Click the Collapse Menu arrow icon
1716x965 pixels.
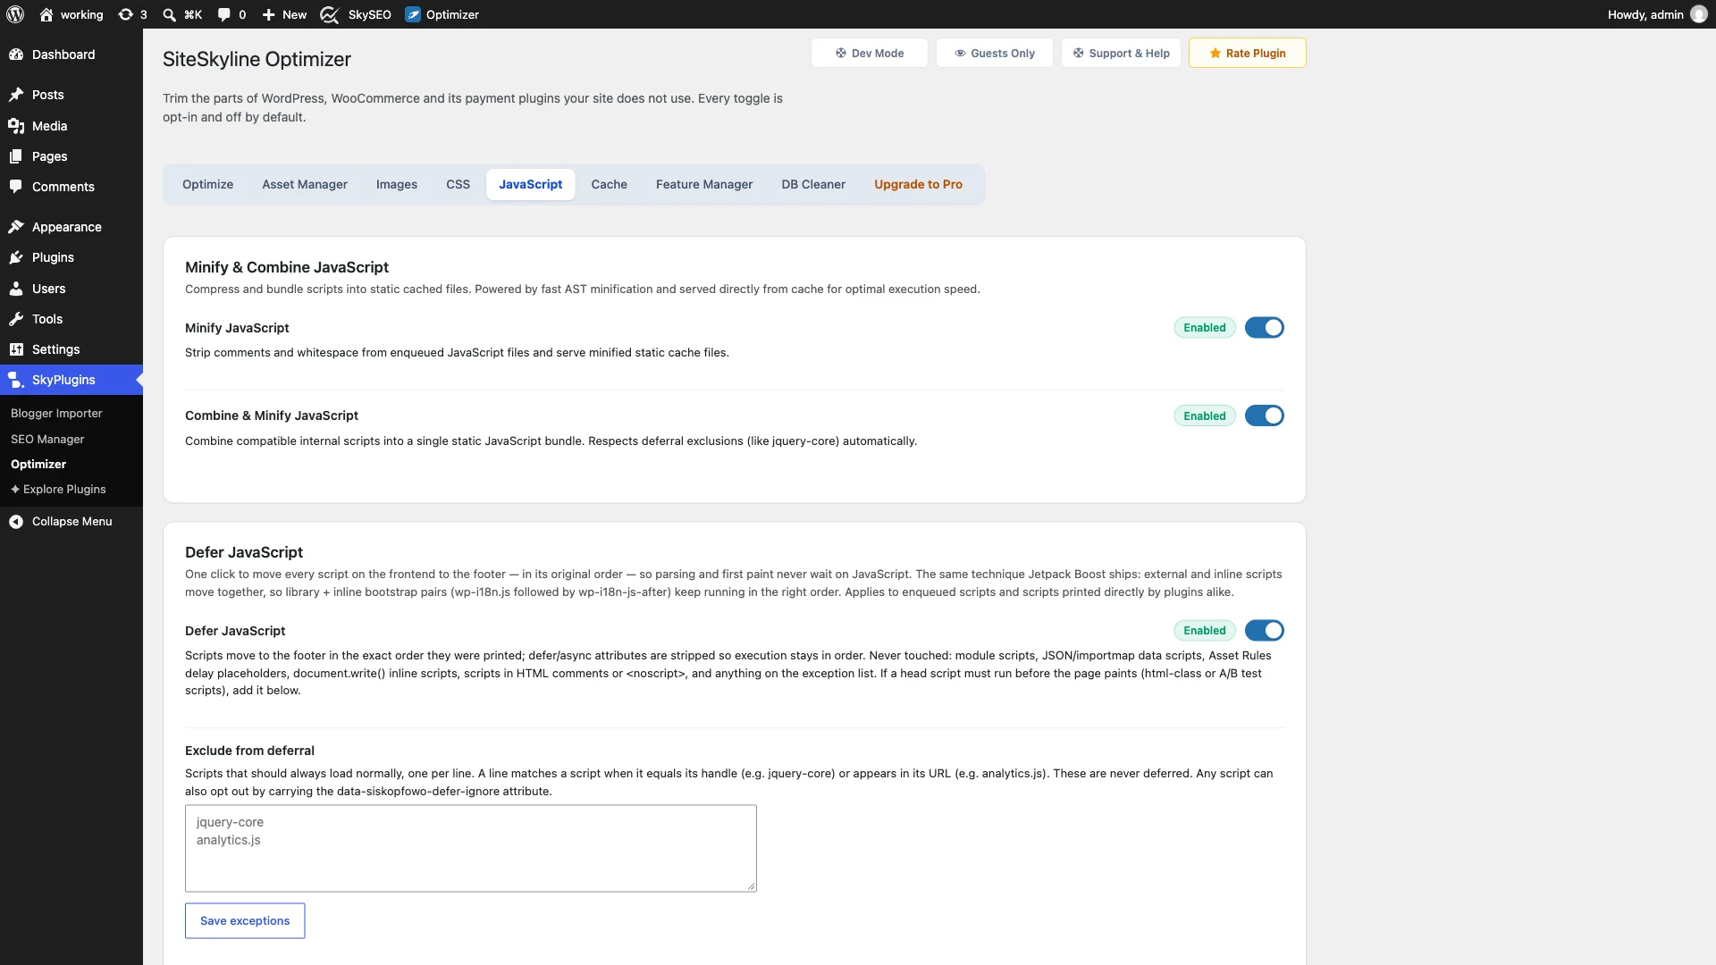coord(16,522)
